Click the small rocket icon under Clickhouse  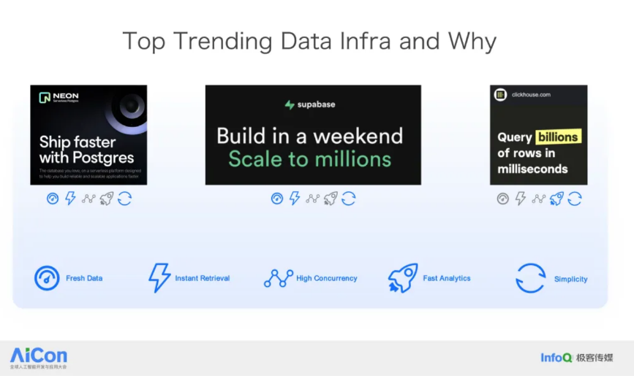point(556,199)
